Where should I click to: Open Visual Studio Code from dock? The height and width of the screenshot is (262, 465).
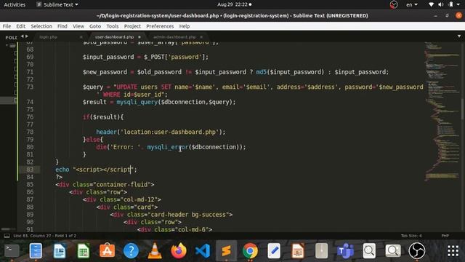pos(203,251)
